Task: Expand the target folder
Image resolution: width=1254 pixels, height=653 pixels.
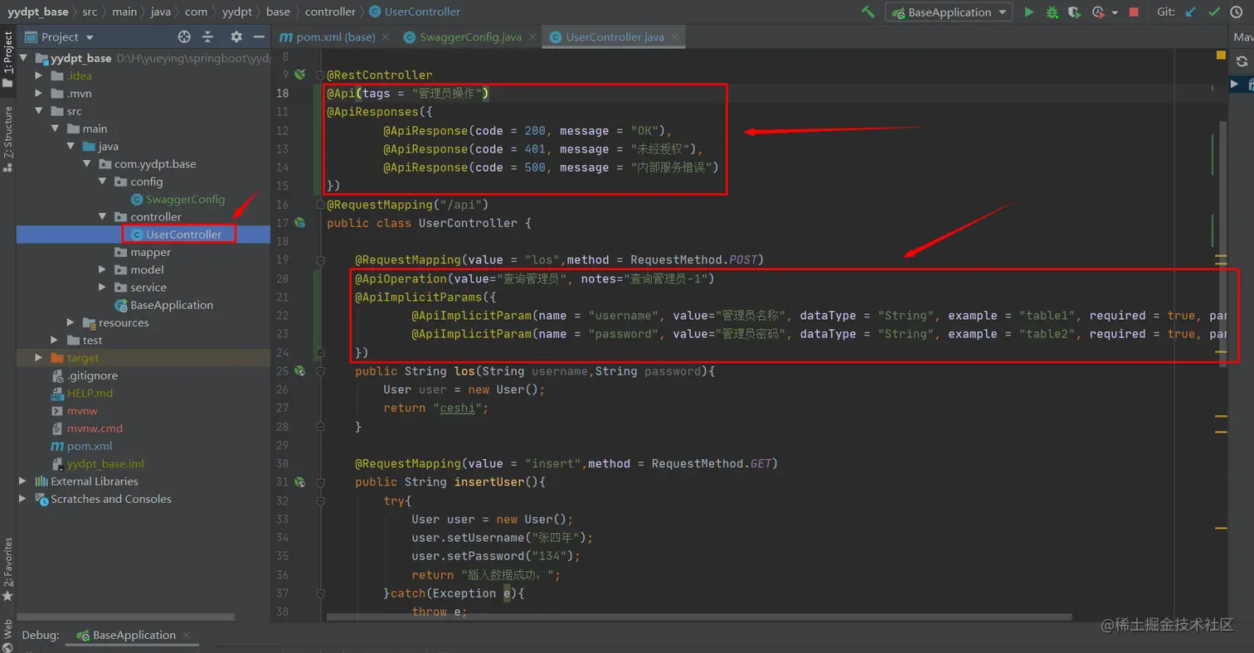Action: [x=39, y=358]
